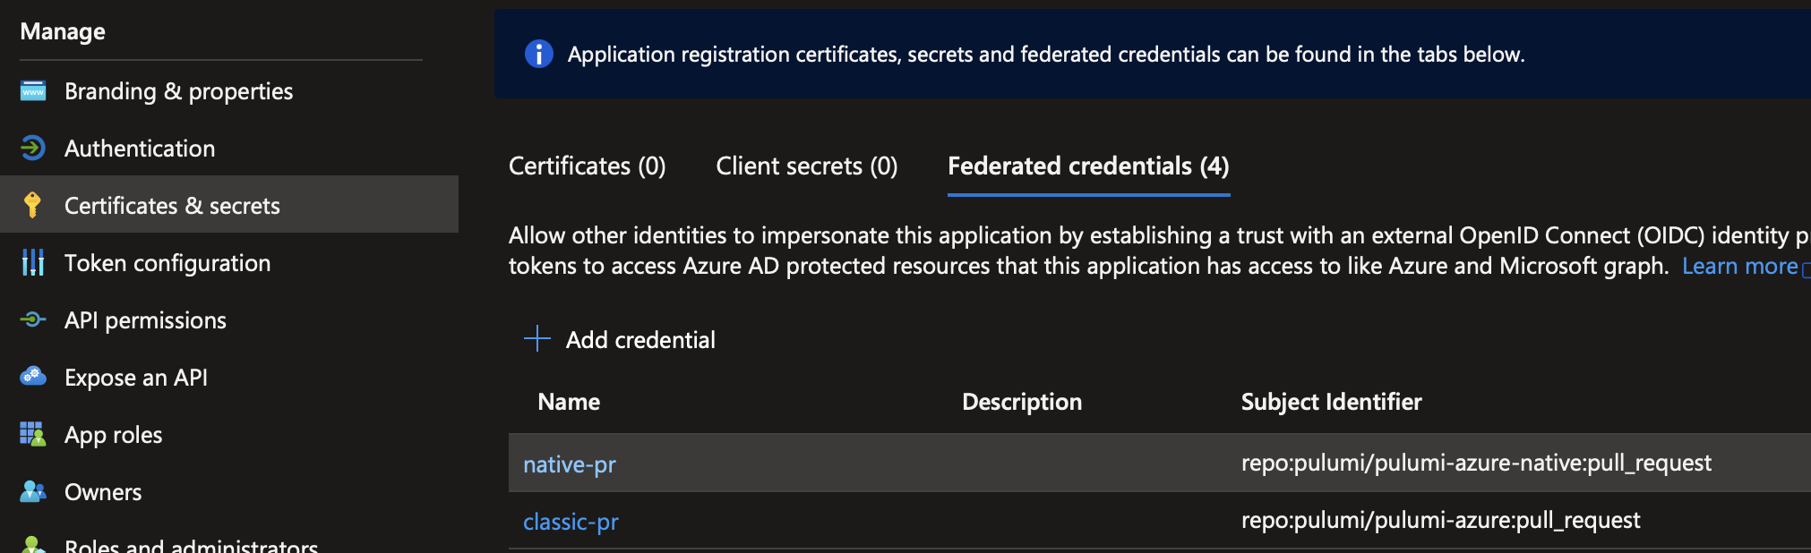1811x553 pixels.
Task: Click the Certificates & secrets key icon
Action: [33, 205]
